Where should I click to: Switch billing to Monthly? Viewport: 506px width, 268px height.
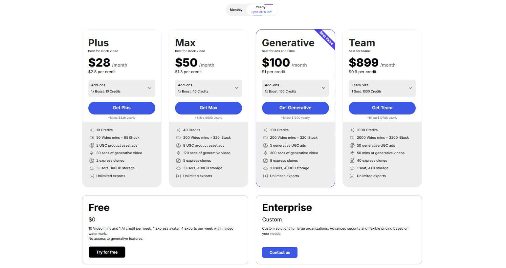(236, 10)
